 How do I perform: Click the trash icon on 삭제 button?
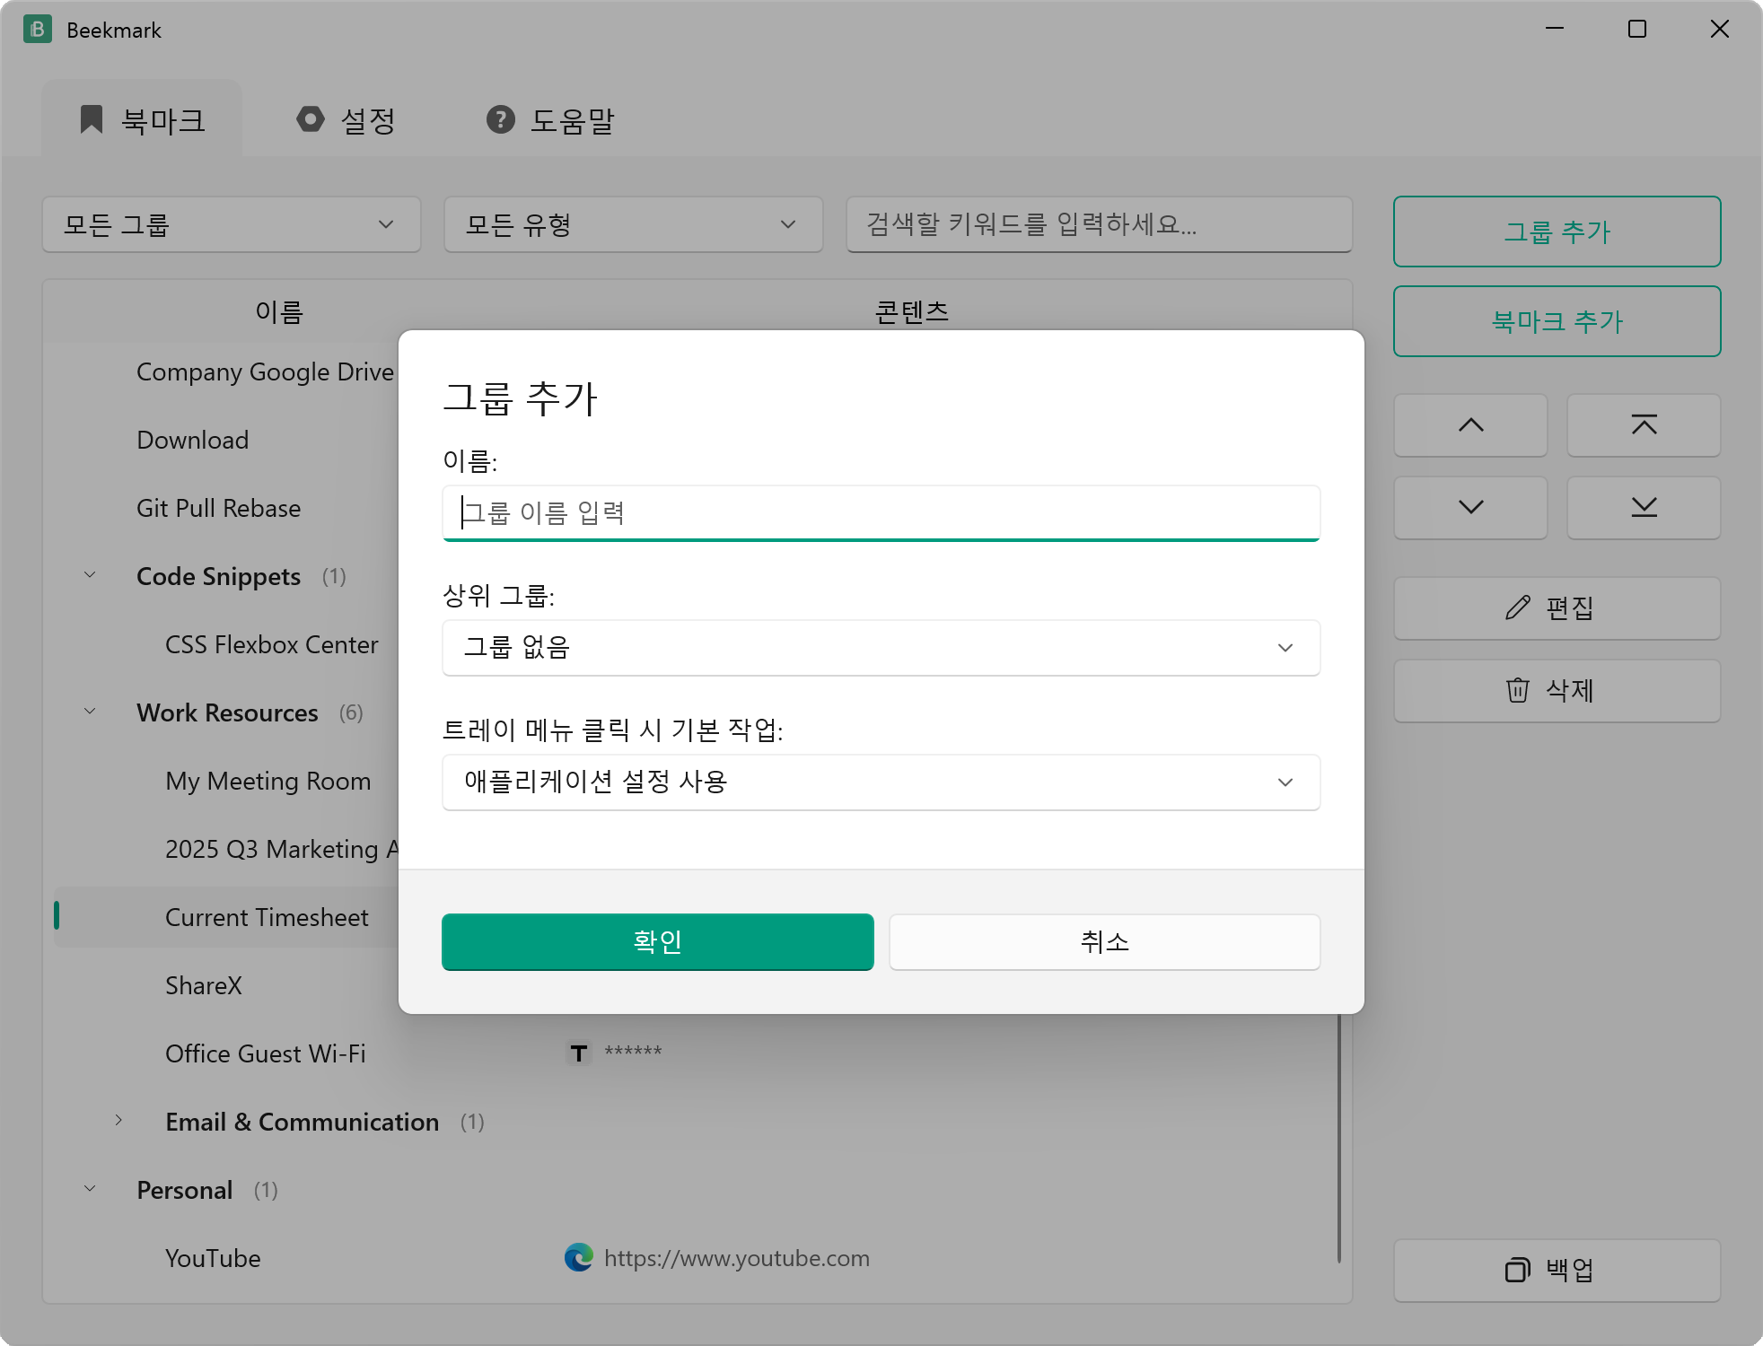click(x=1517, y=690)
